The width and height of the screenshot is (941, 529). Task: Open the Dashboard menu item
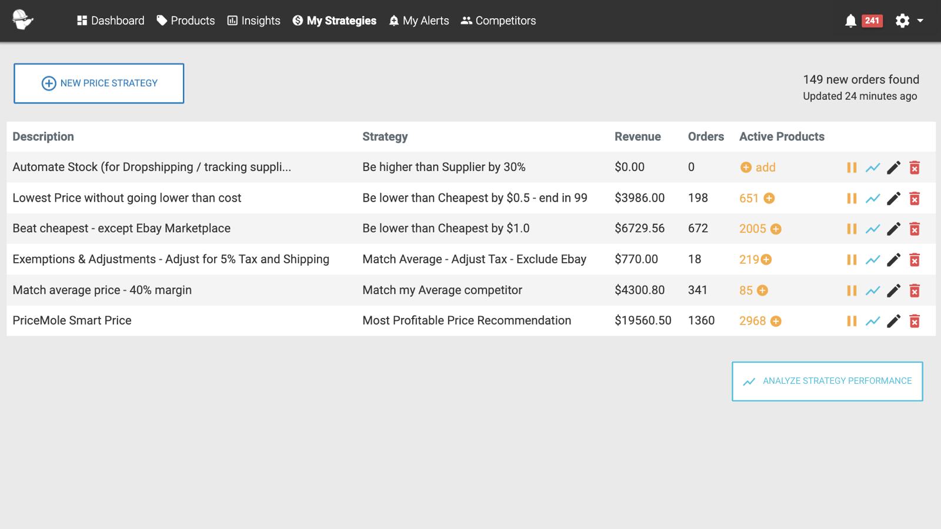(x=111, y=21)
